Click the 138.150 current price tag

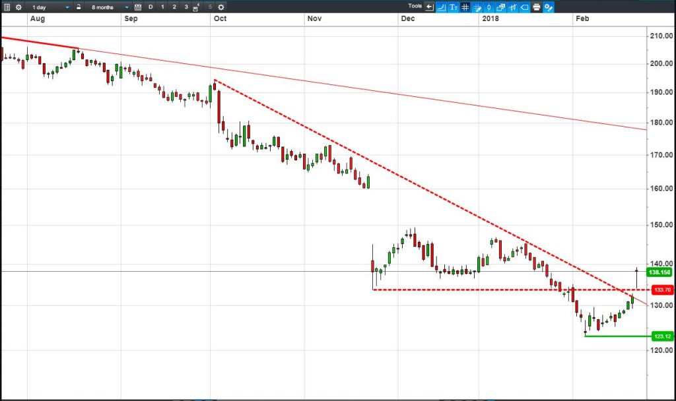pyautogui.click(x=659, y=272)
